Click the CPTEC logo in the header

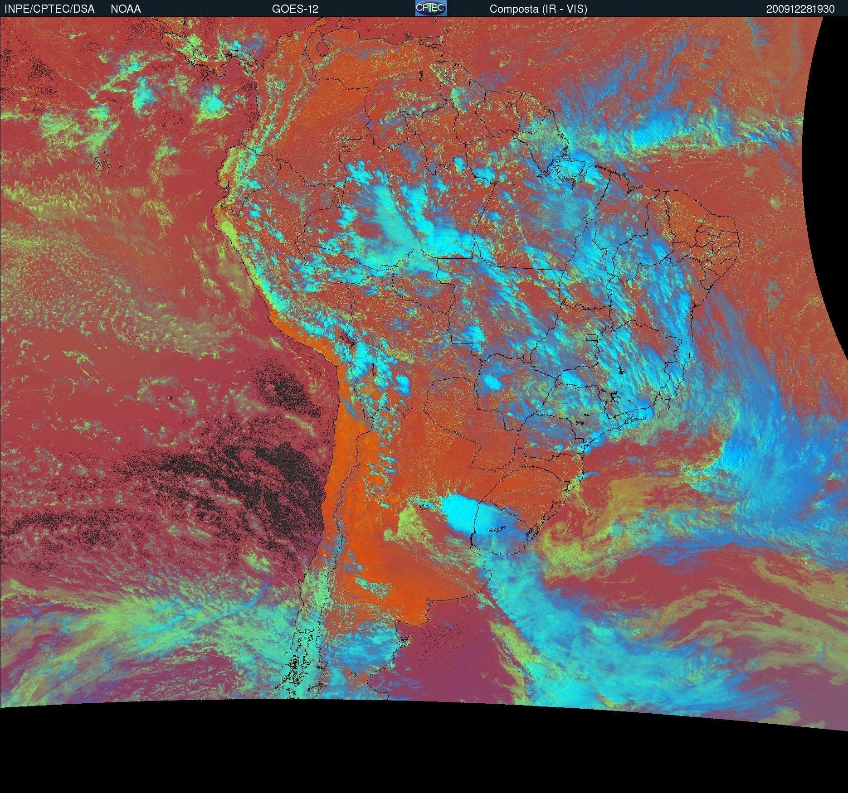point(431,8)
